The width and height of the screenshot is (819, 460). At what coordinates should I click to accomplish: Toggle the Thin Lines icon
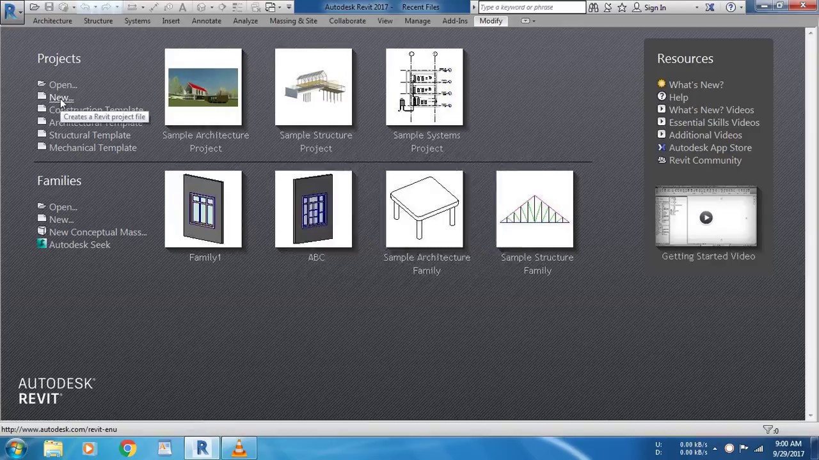(237, 7)
